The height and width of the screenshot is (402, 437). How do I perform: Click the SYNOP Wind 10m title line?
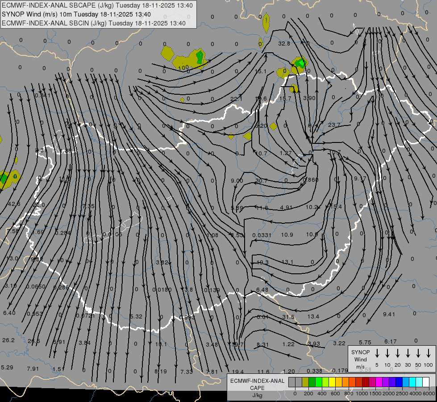click(76, 14)
